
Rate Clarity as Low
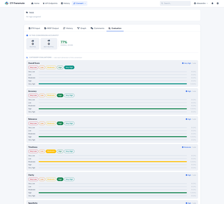42,179
